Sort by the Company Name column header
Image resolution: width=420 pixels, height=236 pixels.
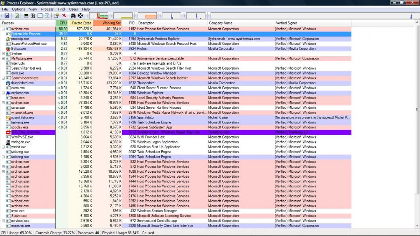tap(241, 23)
